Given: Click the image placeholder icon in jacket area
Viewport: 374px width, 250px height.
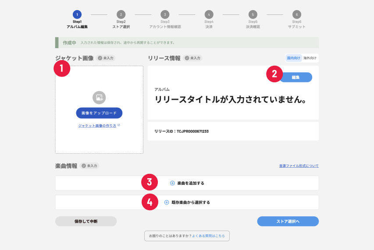Looking at the screenshot, I should 99,98.
